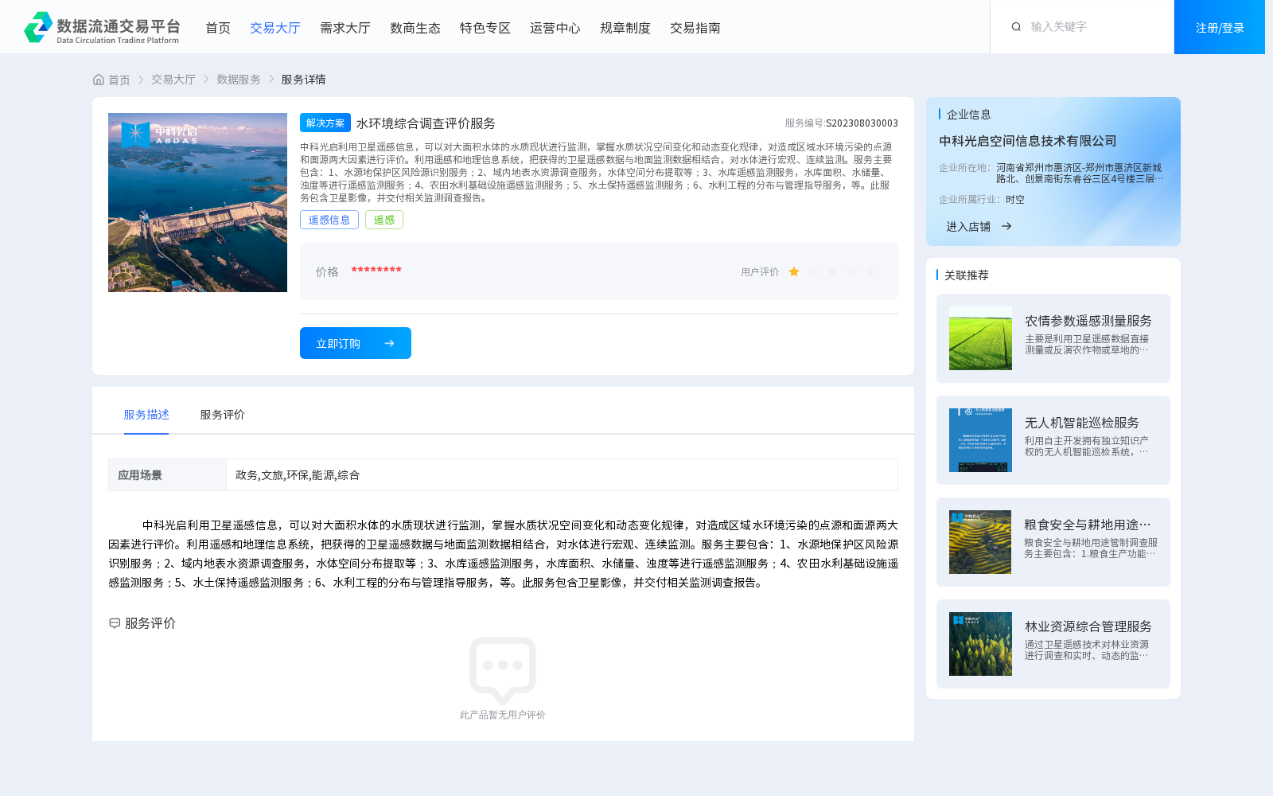This screenshot has height=796, width=1273.
Task: Go to 交易大厅 in the breadcrumb
Action: point(173,80)
